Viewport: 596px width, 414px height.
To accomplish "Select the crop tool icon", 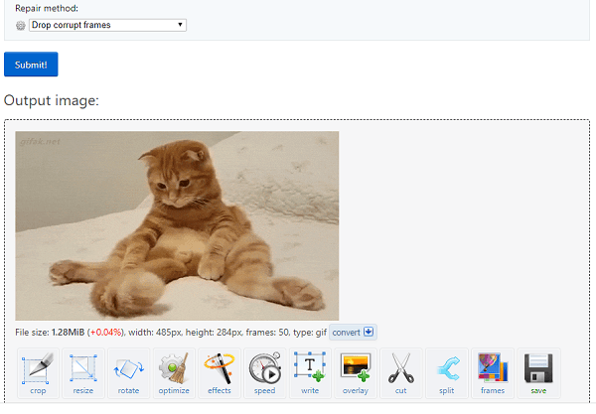I will [x=38, y=373].
